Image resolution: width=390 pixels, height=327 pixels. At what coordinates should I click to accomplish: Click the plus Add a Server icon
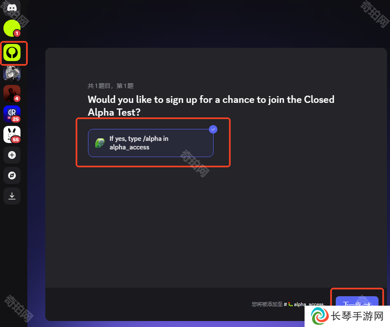12,155
